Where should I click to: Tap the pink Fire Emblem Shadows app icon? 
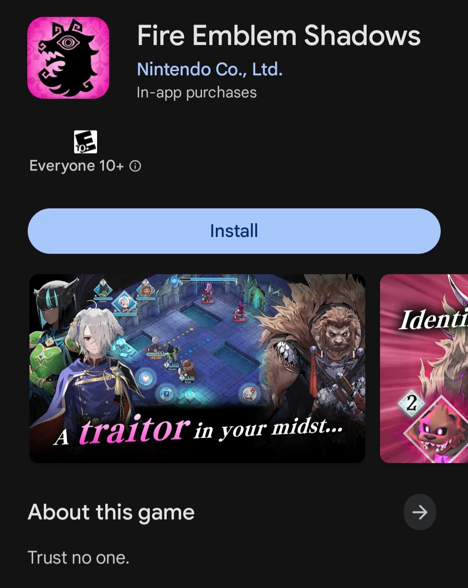68,58
